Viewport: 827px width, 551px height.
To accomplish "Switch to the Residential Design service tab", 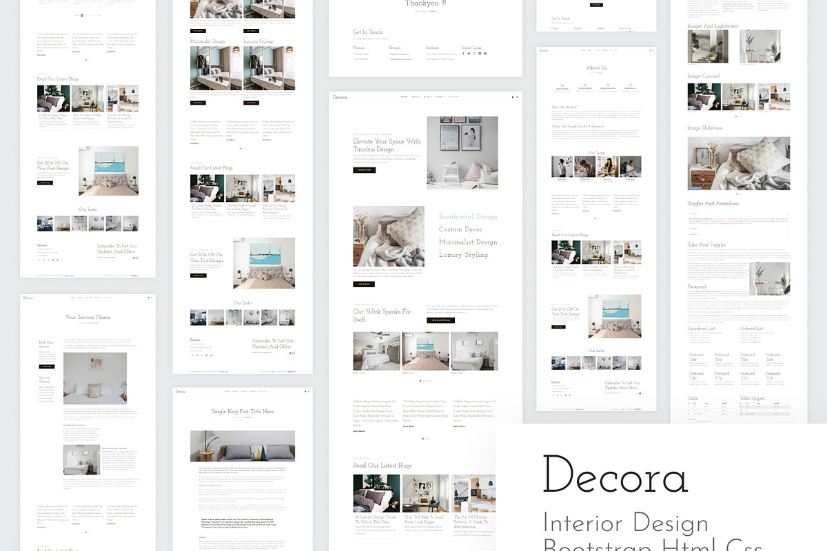I will pyautogui.click(x=468, y=217).
